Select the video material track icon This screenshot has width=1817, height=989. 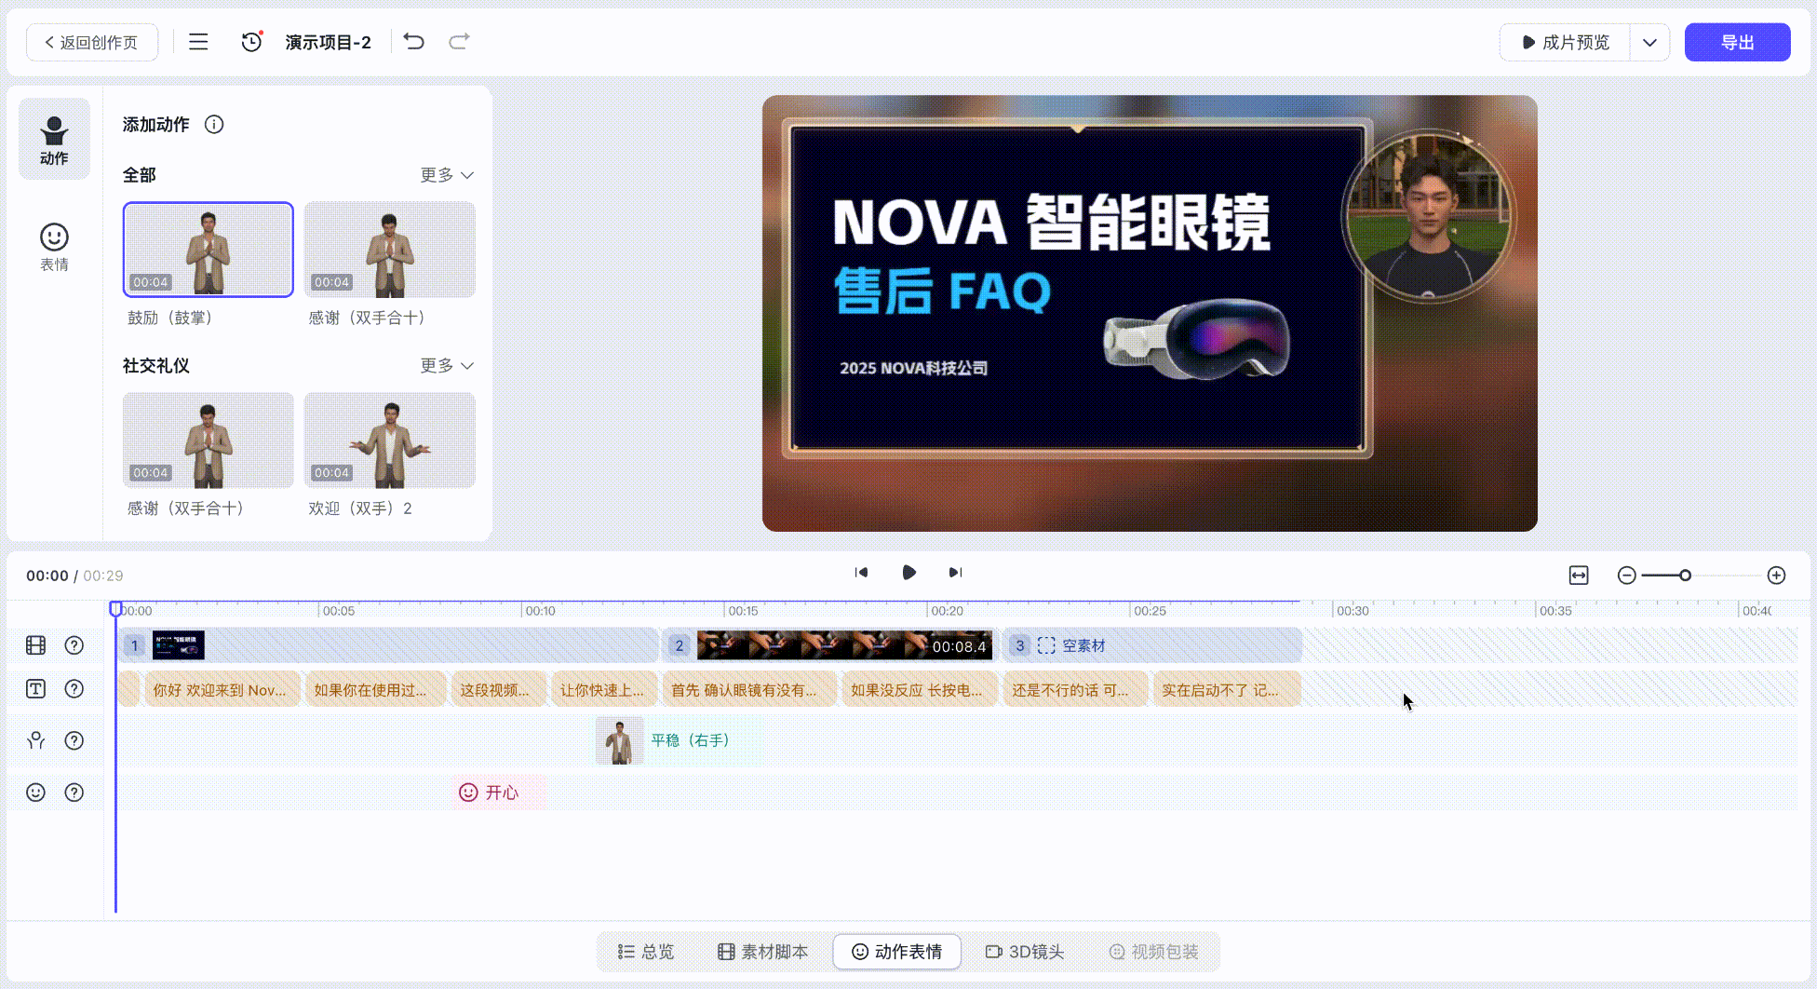(x=35, y=645)
